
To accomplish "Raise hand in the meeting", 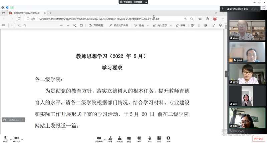I will [150, 138].
